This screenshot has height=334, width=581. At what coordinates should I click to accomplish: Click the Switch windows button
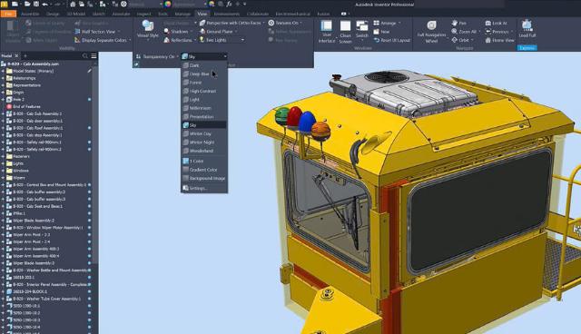pos(361,30)
